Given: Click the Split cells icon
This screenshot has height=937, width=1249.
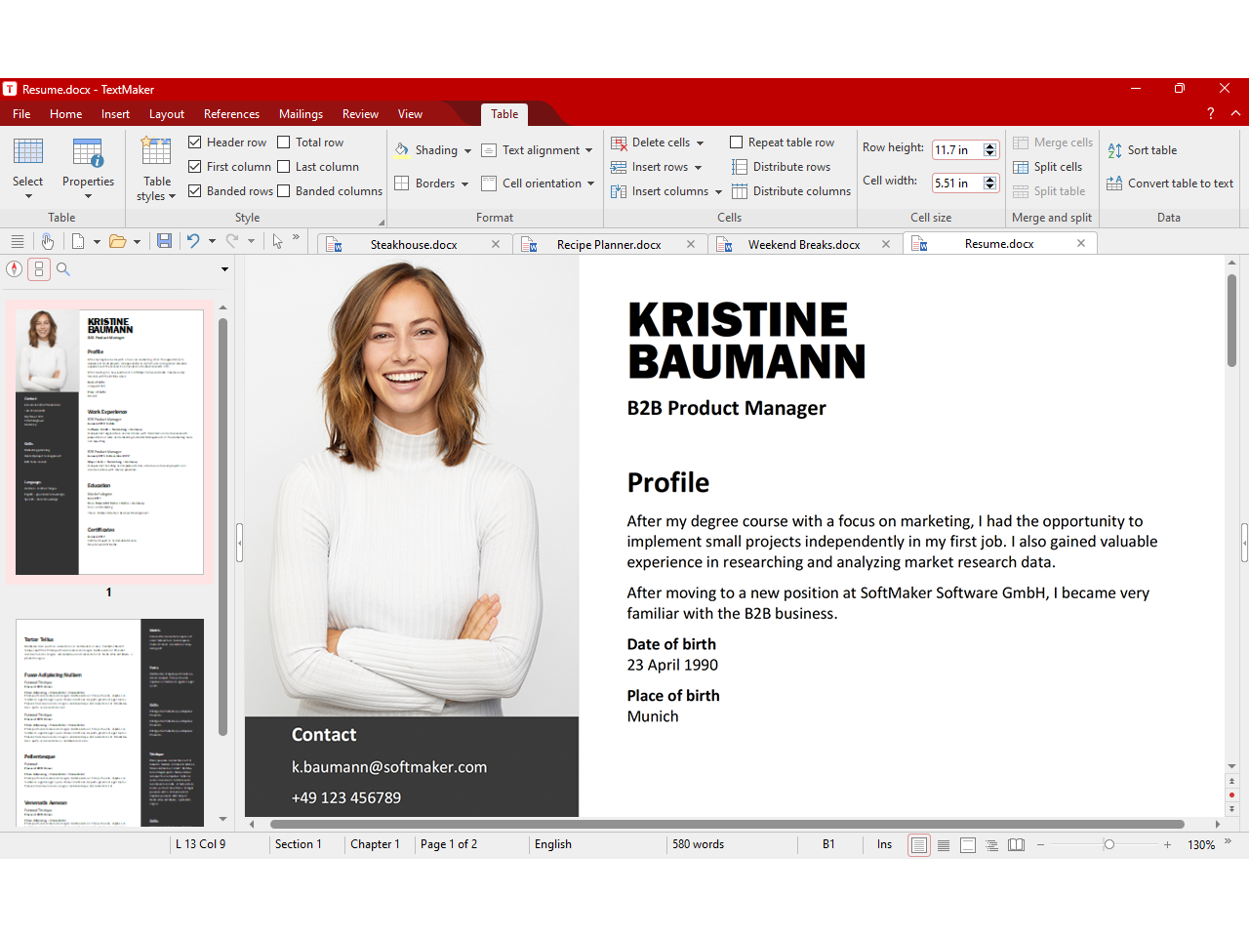Looking at the screenshot, I should coord(1021,167).
